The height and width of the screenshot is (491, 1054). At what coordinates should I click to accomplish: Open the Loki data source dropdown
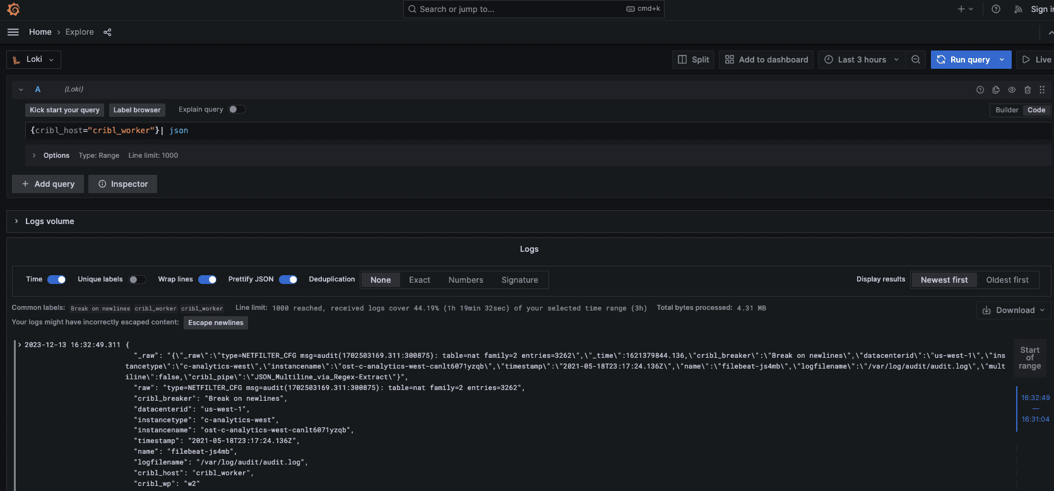point(34,59)
